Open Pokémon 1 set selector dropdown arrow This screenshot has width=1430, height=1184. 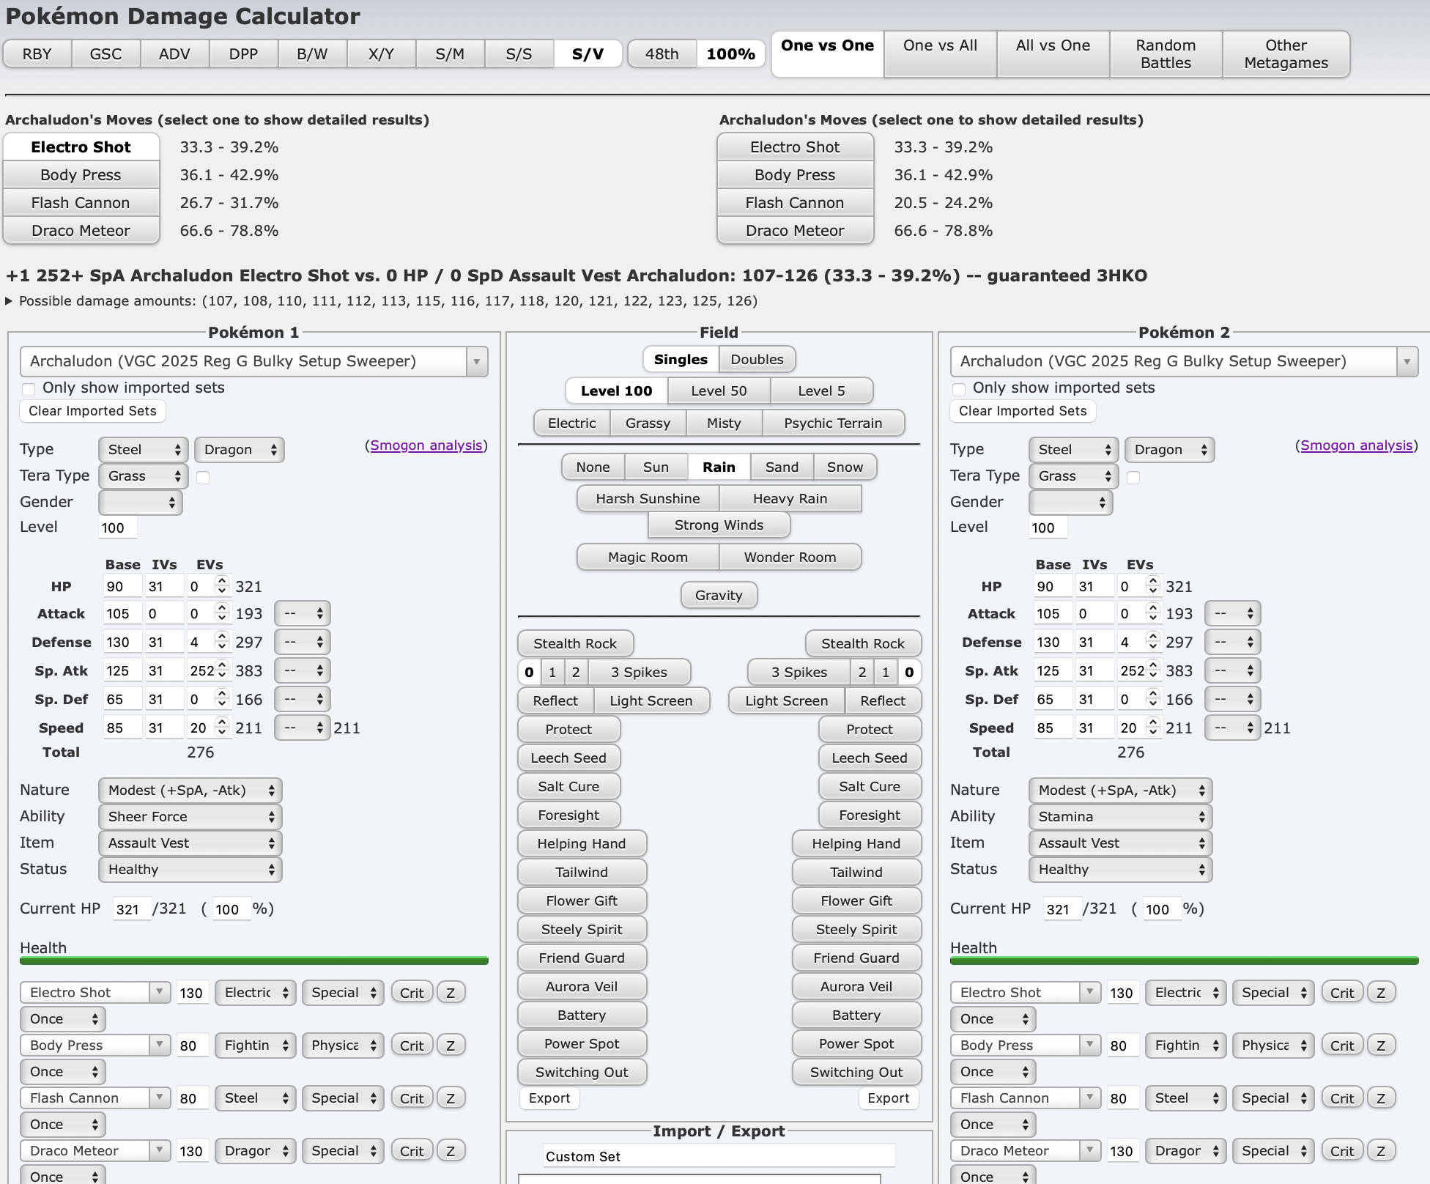click(476, 362)
